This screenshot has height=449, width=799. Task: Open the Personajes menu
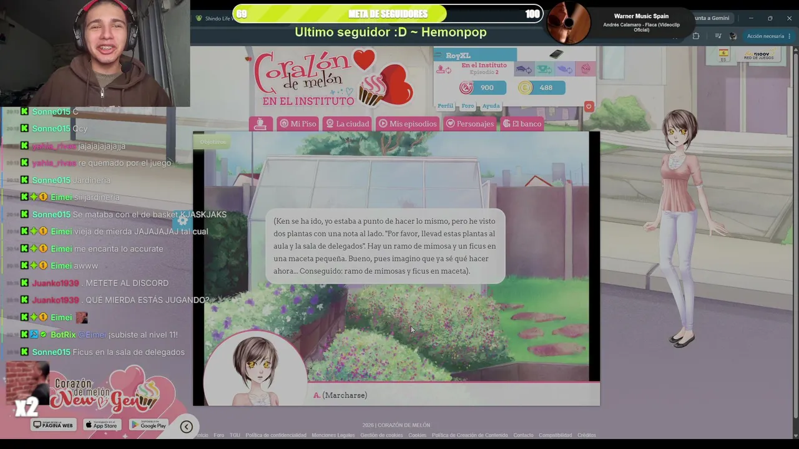[x=469, y=123]
